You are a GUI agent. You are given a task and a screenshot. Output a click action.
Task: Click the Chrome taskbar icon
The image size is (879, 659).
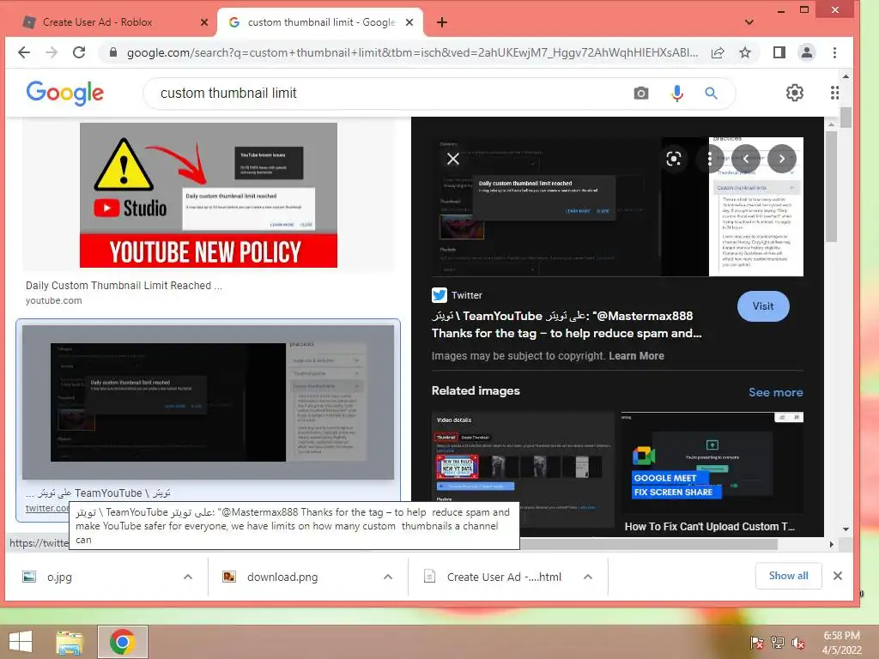[122, 642]
